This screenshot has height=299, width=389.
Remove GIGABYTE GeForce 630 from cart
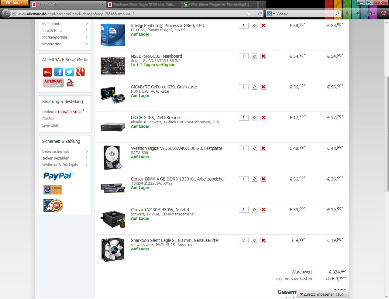pos(263,87)
